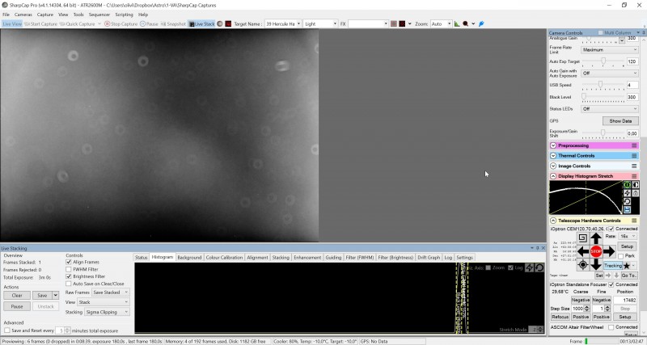Click the Live Stack toolbar button

coord(201,24)
